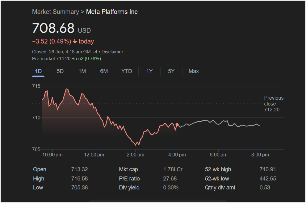Click the 12:00 pm axis label
This screenshot has height=203, width=306.
click(94, 155)
